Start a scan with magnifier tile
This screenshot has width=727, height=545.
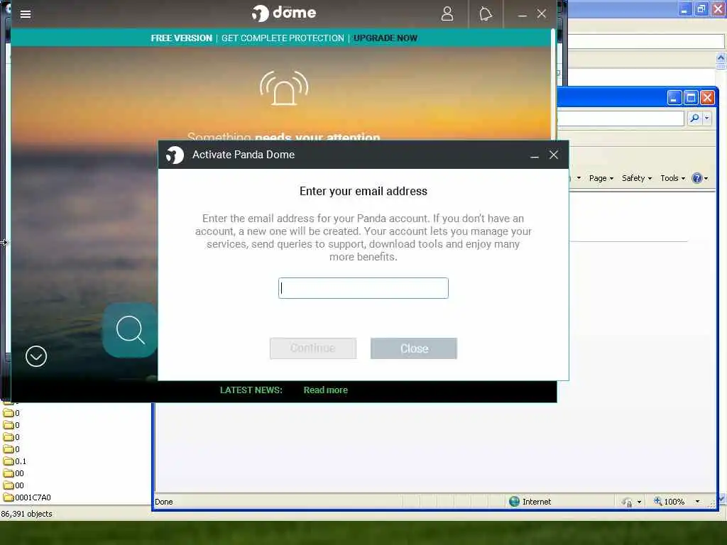click(x=131, y=330)
